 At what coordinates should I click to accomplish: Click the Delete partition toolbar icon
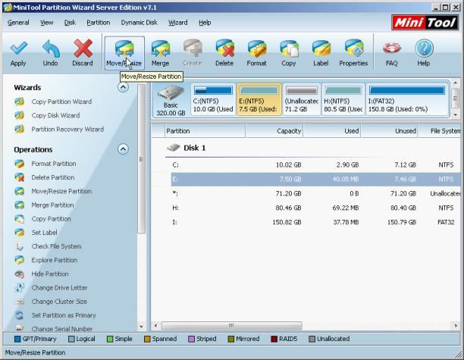point(224,49)
